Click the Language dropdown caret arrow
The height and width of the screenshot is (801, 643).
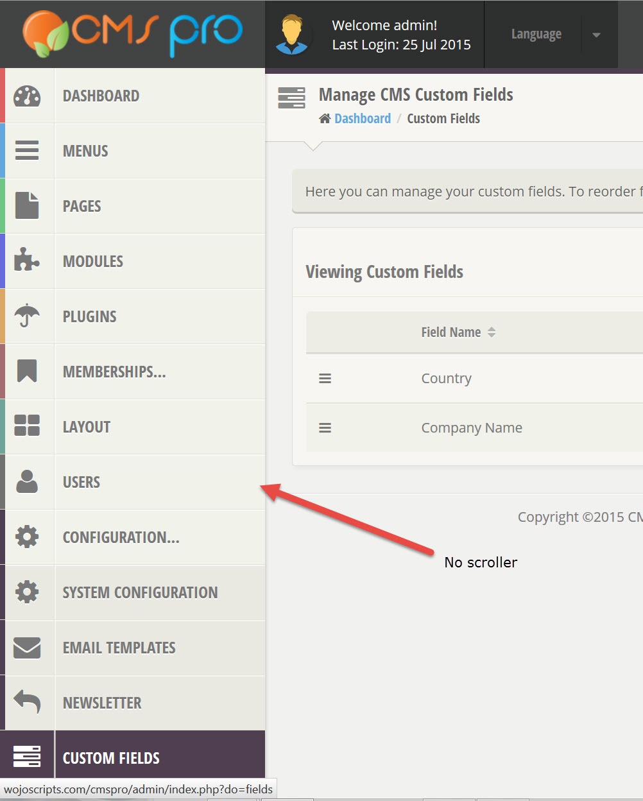(x=596, y=35)
